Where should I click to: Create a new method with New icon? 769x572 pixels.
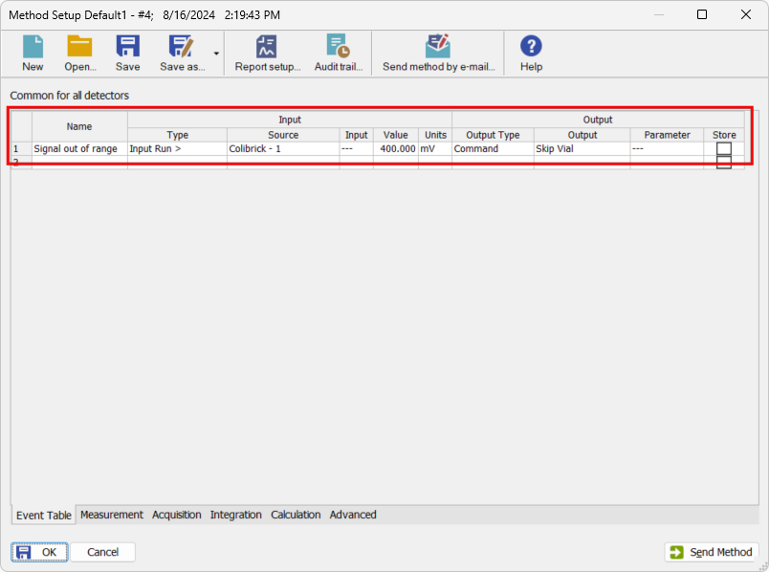tap(33, 53)
